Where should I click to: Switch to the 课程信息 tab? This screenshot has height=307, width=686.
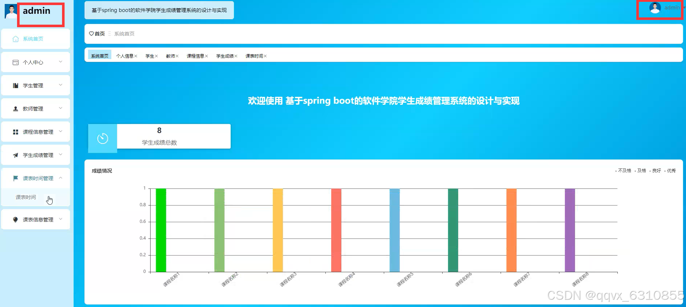(x=196, y=56)
